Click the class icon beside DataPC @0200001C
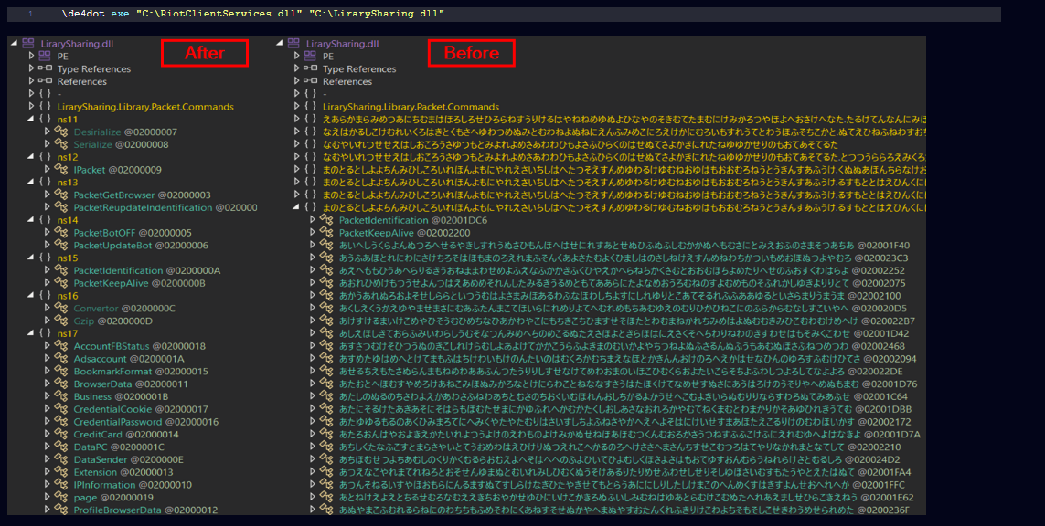1045x526 pixels. point(61,447)
